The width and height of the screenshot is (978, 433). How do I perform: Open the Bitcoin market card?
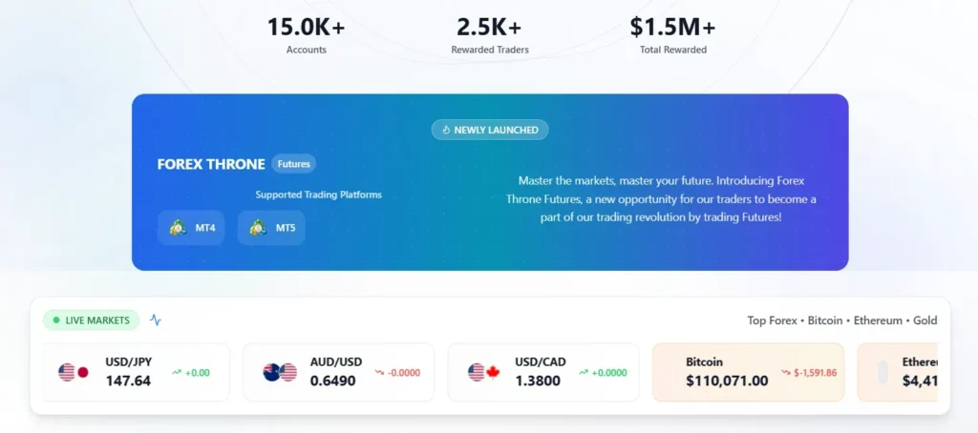748,372
